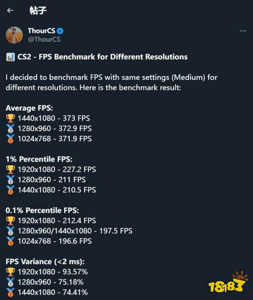Click the silver medal beside 1280x960 - 372.9 FPS
253x300 pixels.
pyautogui.click(x=11, y=129)
